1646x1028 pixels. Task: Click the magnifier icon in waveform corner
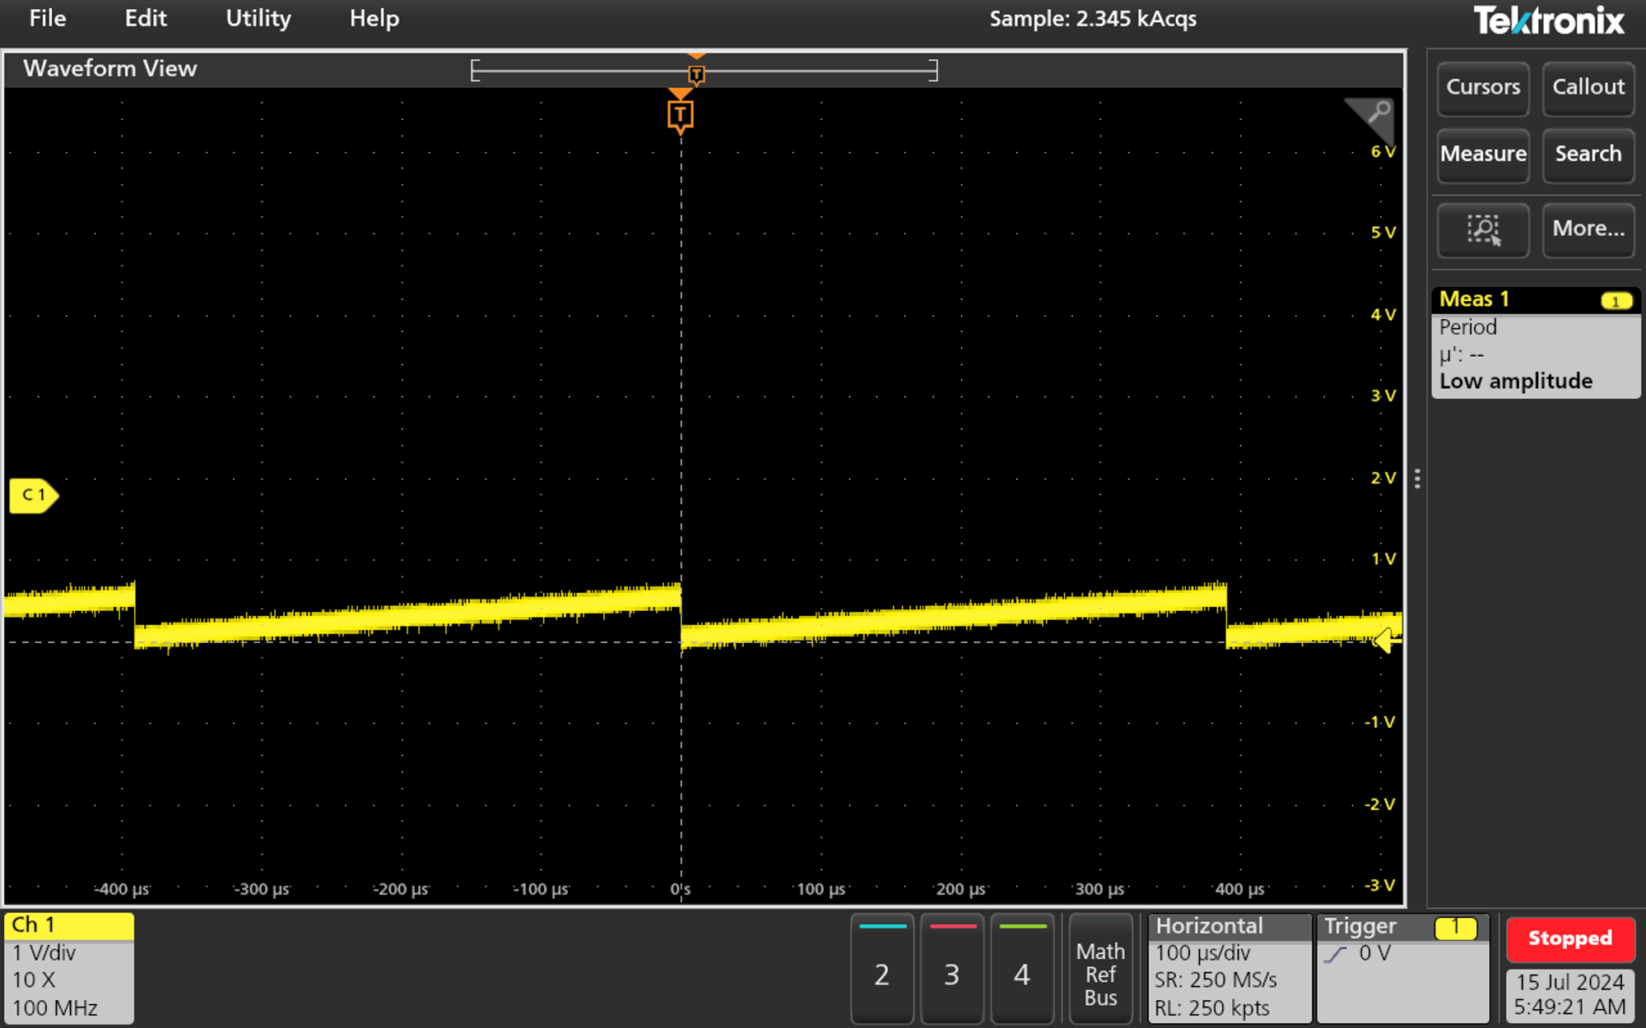pos(1378,112)
